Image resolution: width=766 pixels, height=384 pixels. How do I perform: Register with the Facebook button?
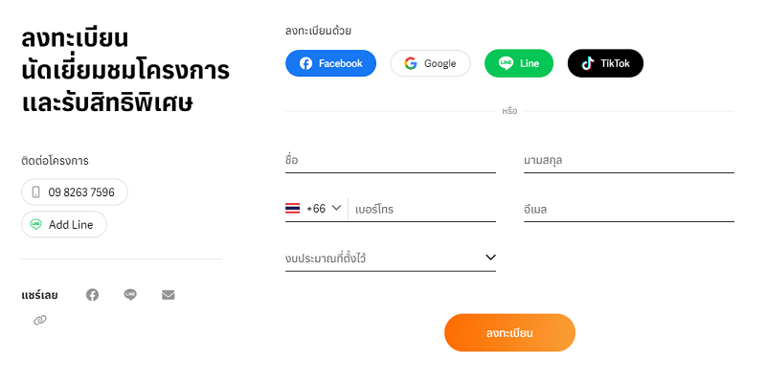[x=330, y=63]
